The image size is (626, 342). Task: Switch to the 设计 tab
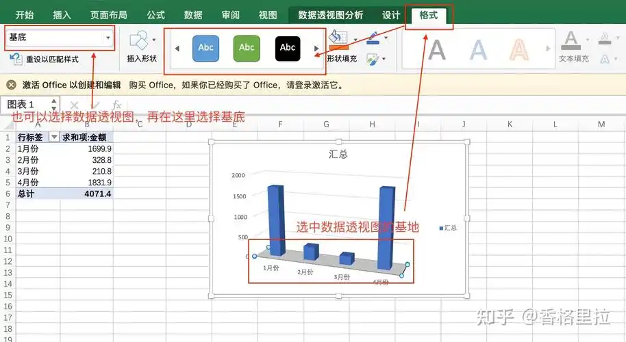click(x=391, y=15)
